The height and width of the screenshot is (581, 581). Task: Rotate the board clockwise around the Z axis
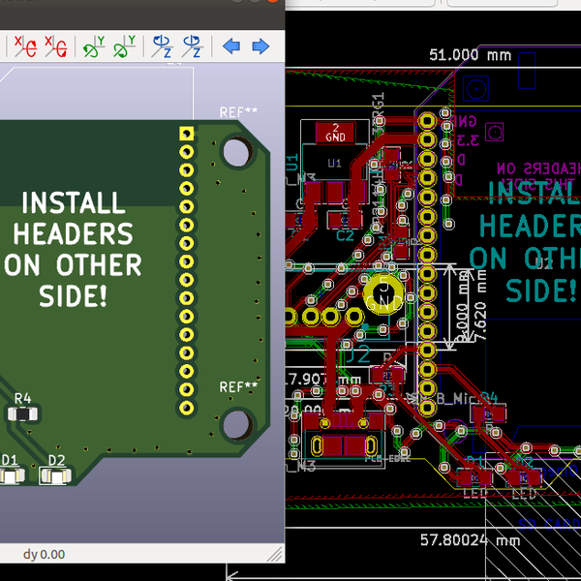162,46
